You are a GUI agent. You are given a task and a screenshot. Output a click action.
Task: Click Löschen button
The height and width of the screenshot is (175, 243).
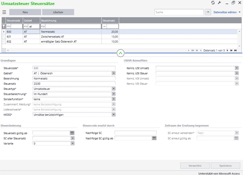pos(58,12)
